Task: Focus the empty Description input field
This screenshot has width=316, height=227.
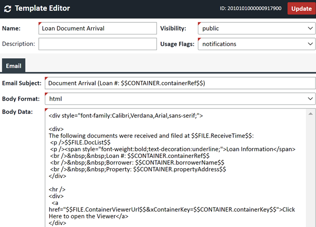Action: point(97,44)
